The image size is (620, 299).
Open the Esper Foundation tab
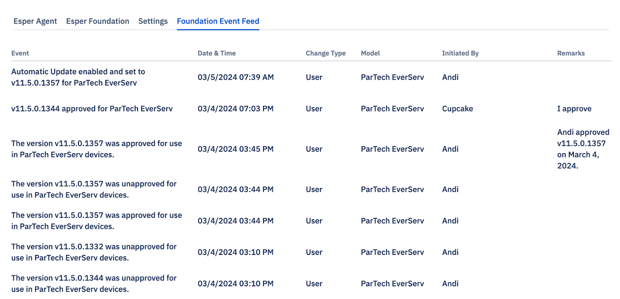coord(98,21)
